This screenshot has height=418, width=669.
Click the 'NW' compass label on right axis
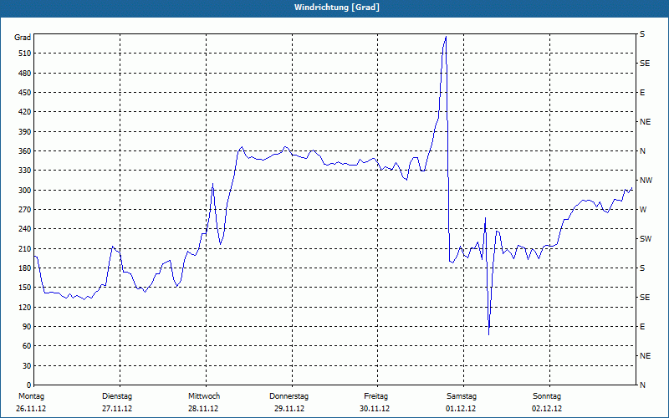(646, 181)
